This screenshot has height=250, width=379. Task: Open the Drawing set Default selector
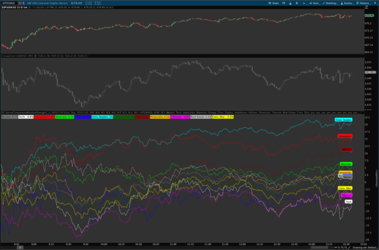pos(365,247)
